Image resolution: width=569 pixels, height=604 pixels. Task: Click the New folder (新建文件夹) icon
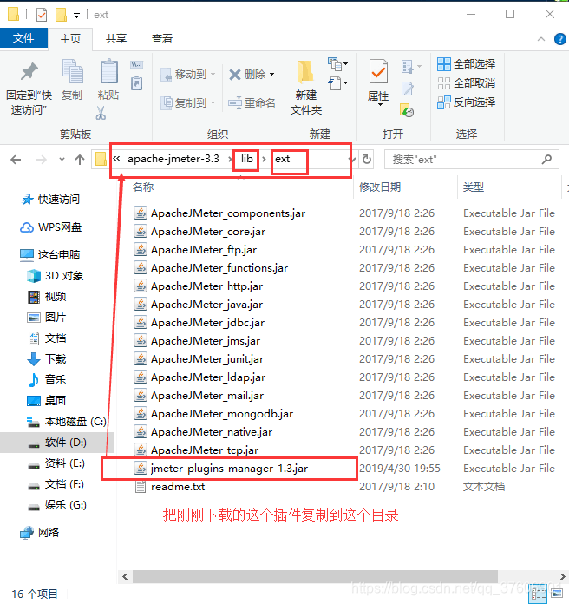point(305,72)
